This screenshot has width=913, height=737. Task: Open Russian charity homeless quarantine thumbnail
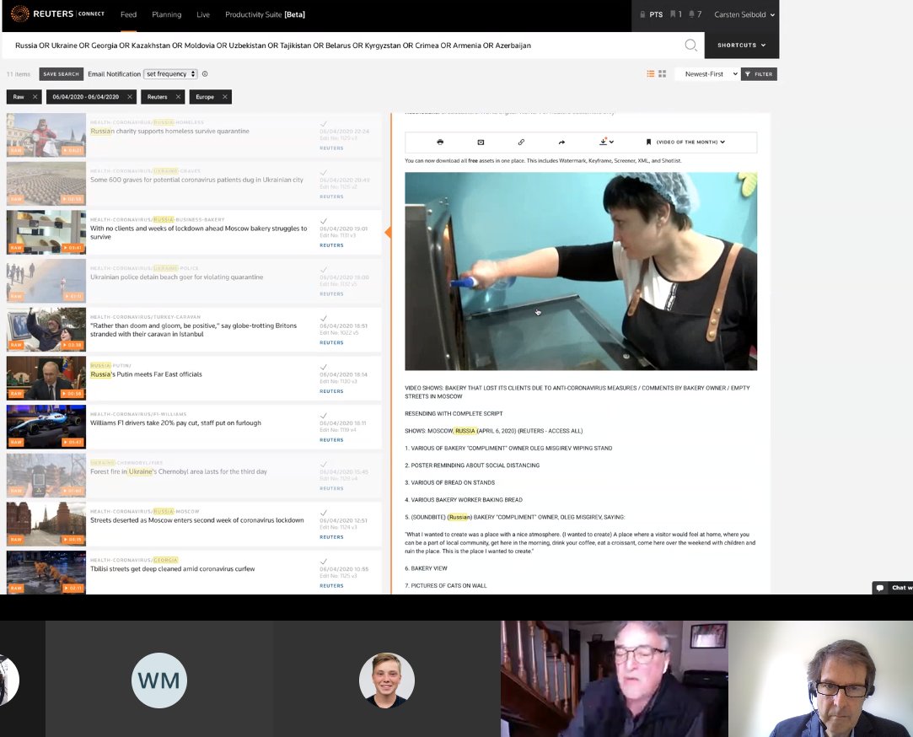coord(46,135)
